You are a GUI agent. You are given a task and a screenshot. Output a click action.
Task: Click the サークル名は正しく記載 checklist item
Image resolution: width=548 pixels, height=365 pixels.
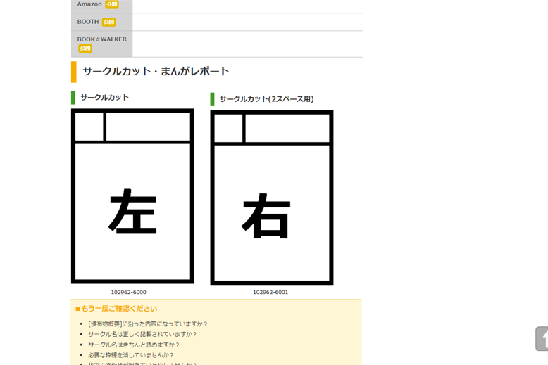[142, 335]
